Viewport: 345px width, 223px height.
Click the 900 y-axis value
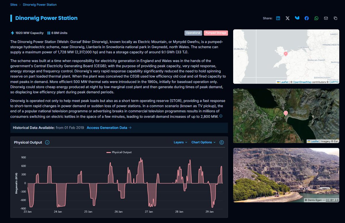pos(24,157)
